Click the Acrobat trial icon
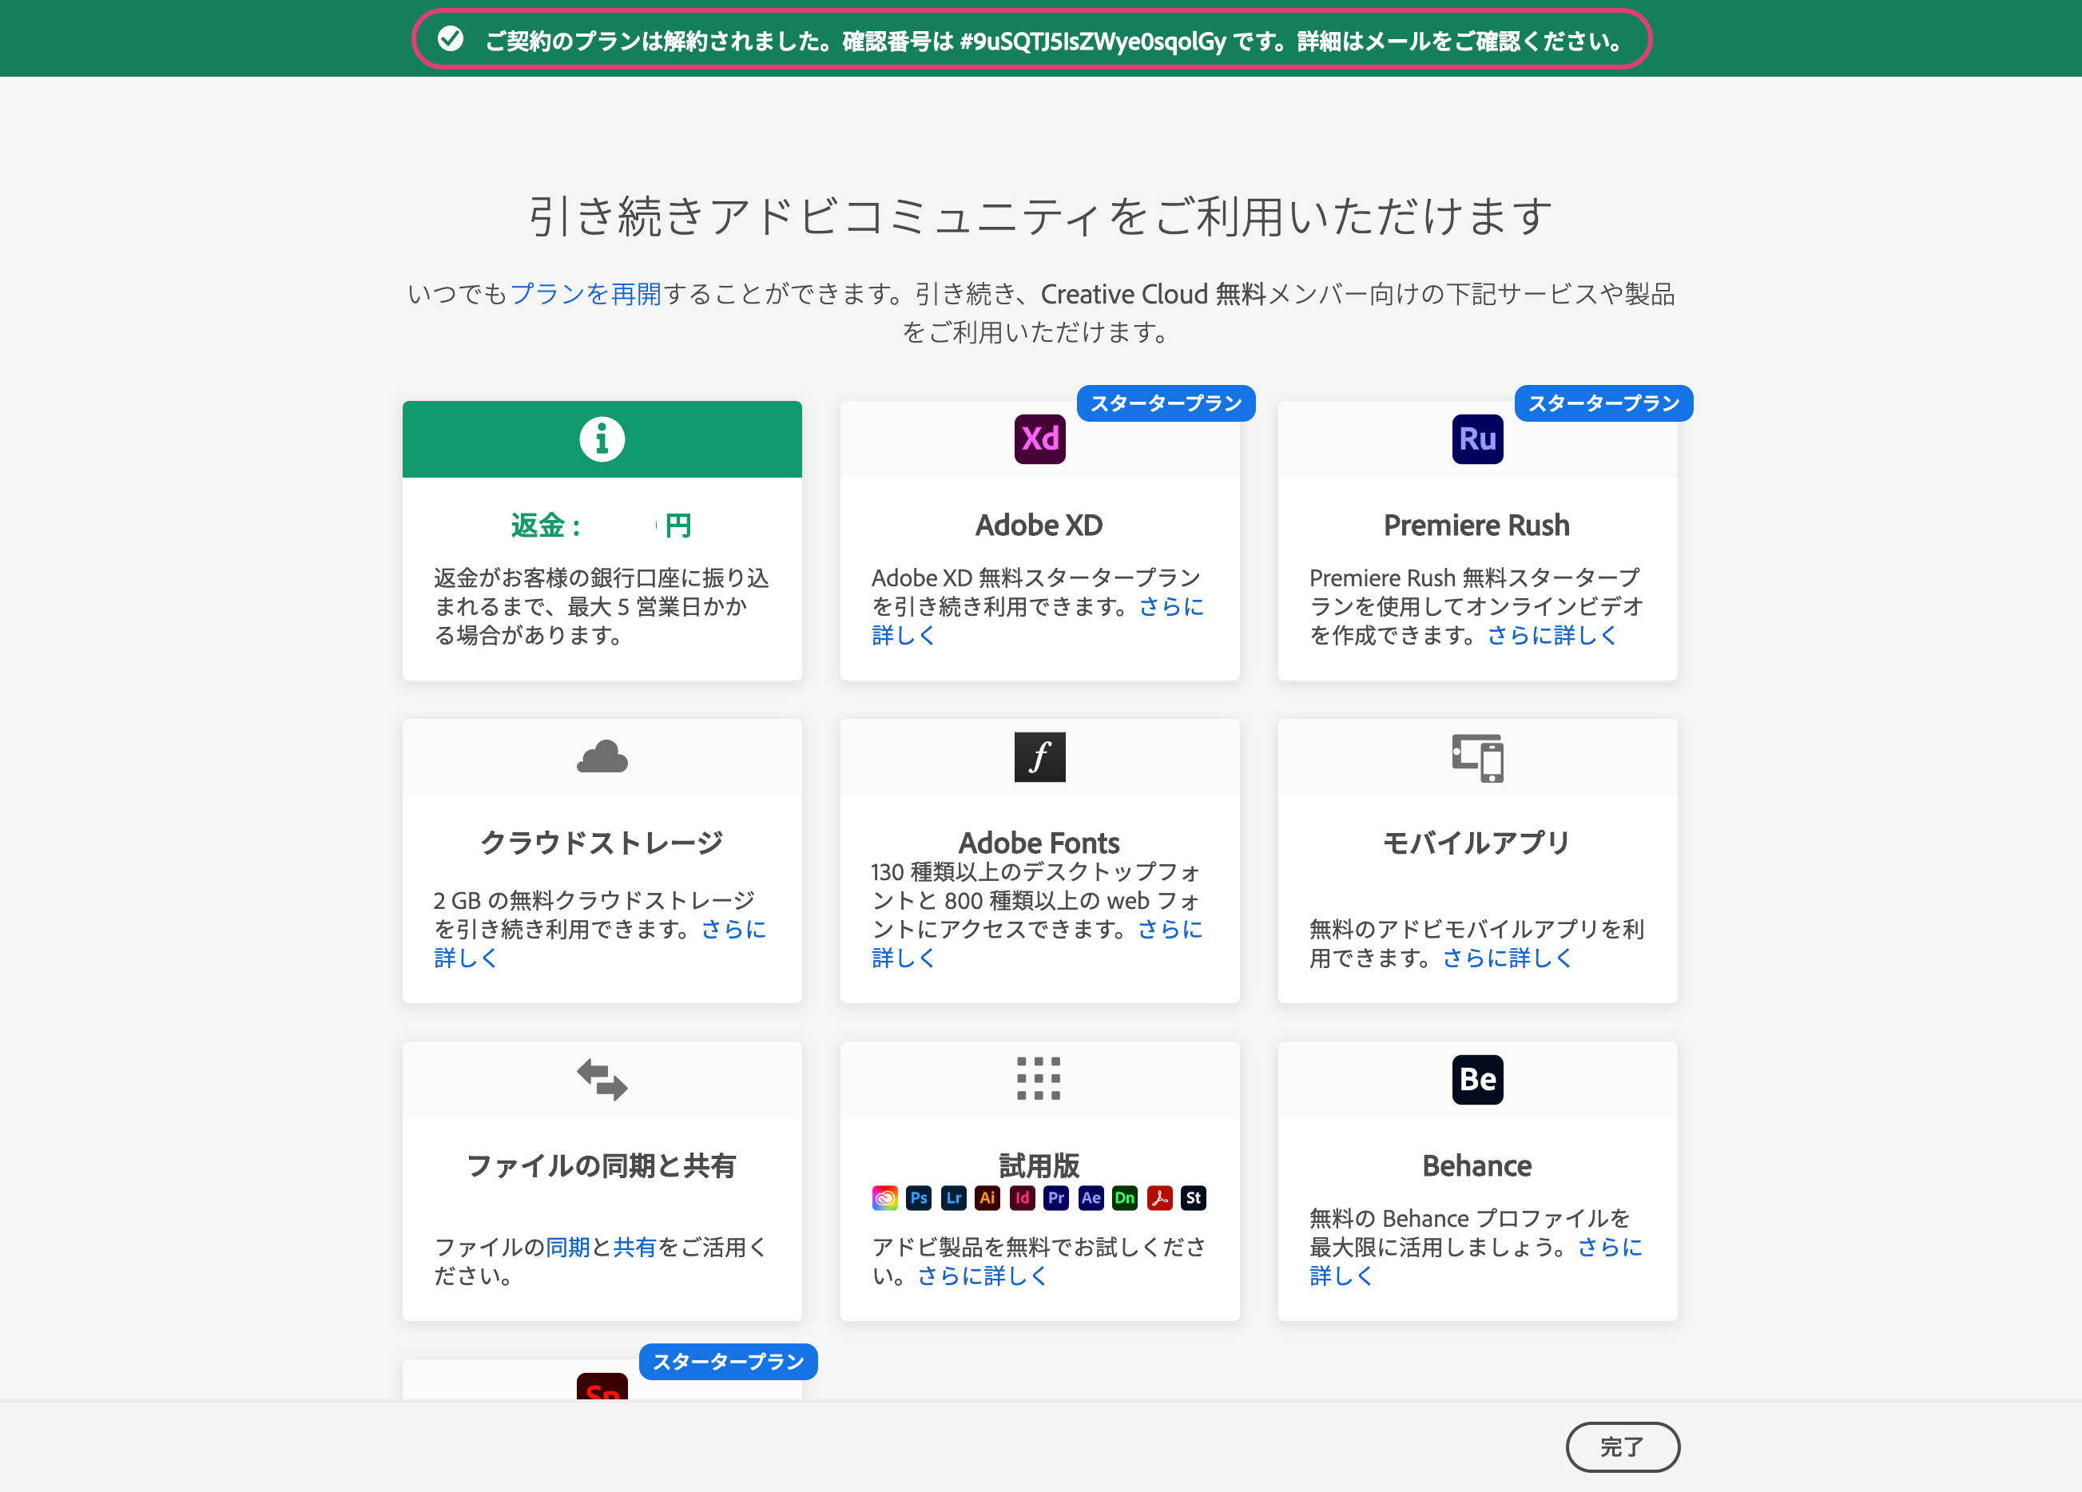 coord(1159,1197)
